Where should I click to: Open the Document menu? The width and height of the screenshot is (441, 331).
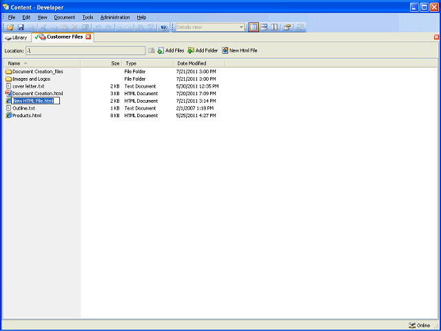[65, 17]
